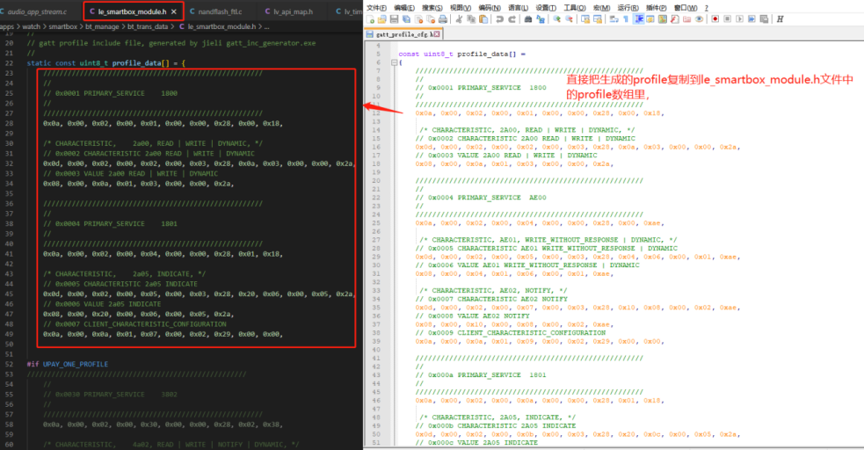Switch to the audio_app_stream.c tab
This screenshot has width=864, height=450.
tap(37, 11)
